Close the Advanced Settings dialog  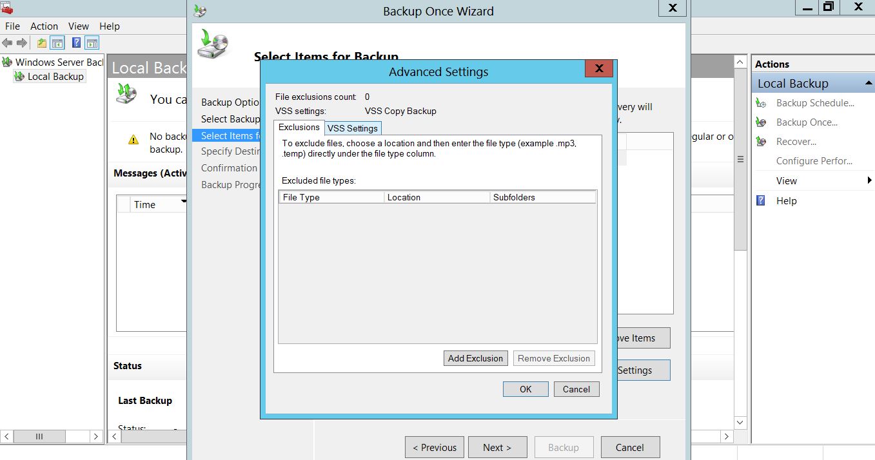click(598, 69)
